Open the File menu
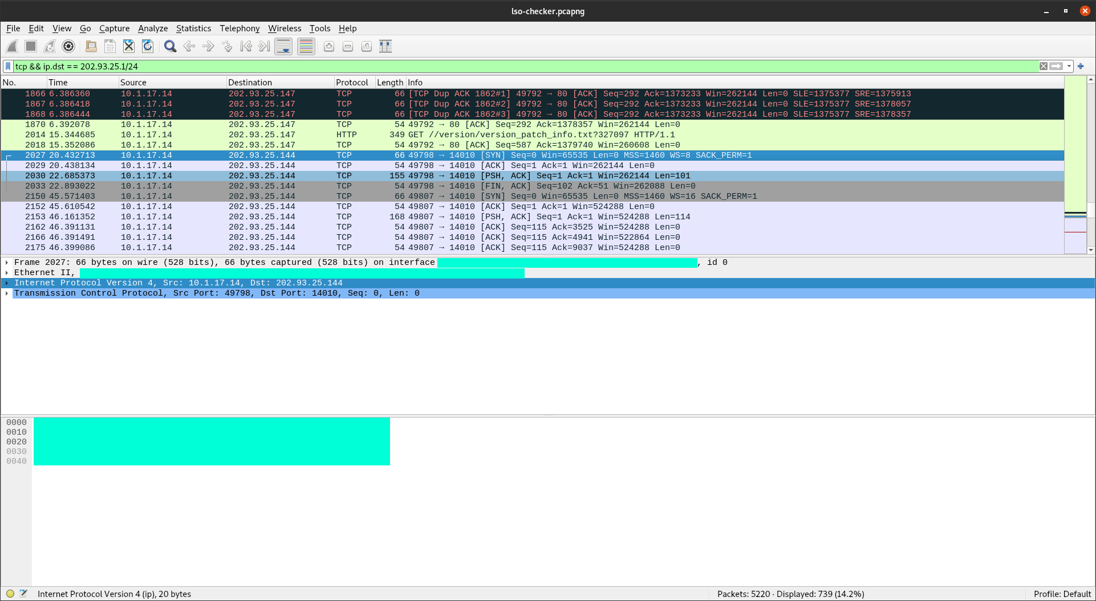Screen dimensions: 1096x601 click(x=13, y=28)
